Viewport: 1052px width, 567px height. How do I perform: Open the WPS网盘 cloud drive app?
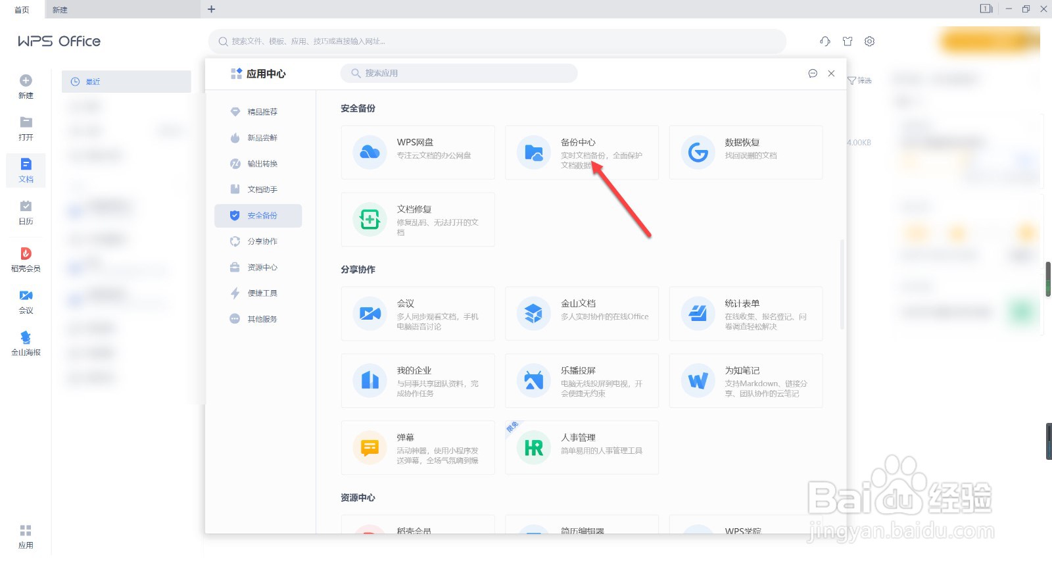[418, 153]
